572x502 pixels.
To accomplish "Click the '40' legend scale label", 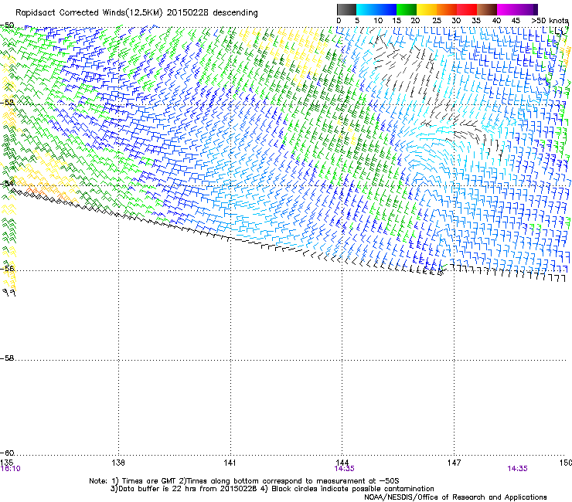I will (496, 21).
